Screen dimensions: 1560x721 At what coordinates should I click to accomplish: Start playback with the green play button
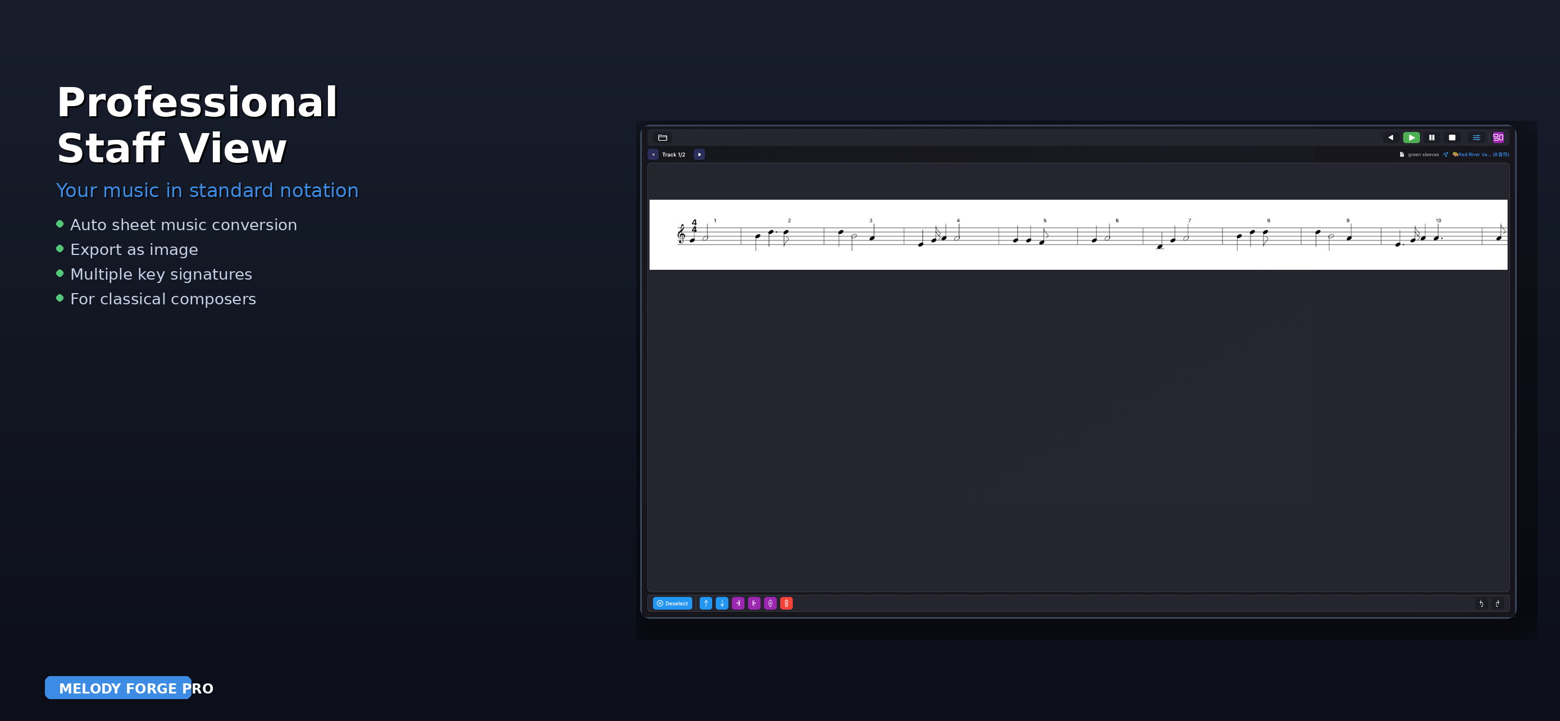1411,138
